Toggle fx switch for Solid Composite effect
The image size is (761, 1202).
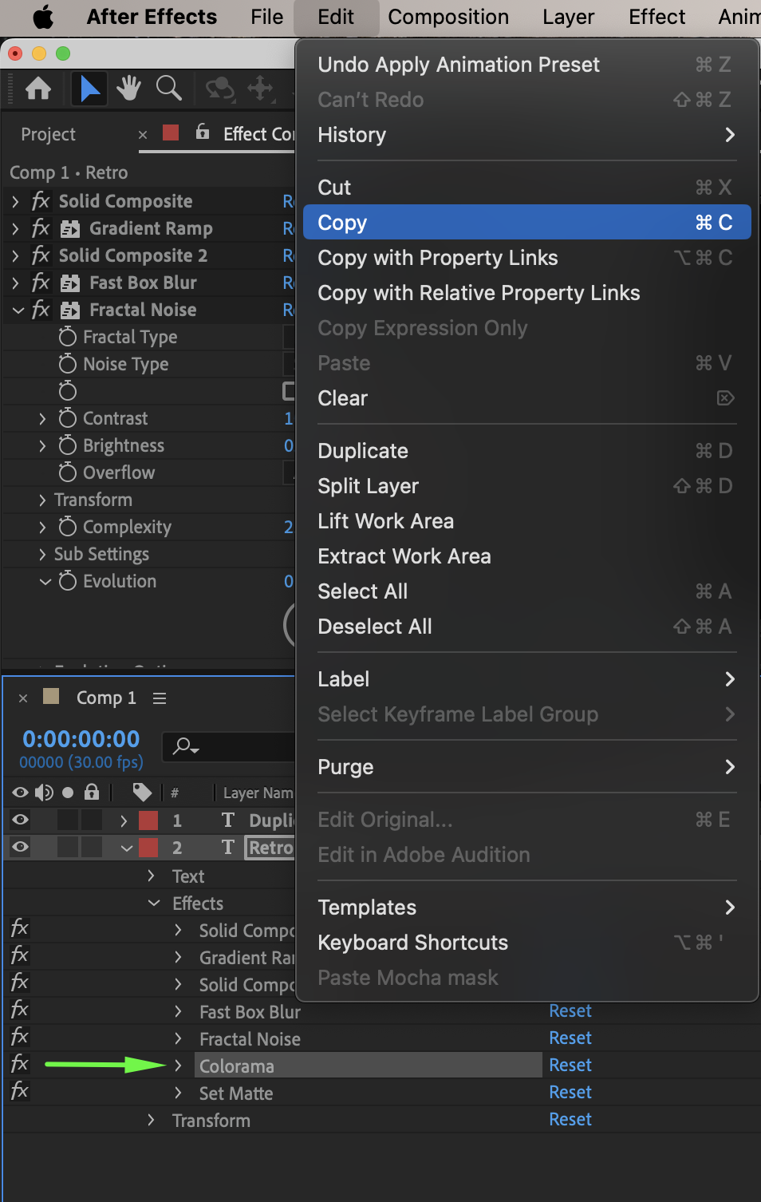coord(41,201)
